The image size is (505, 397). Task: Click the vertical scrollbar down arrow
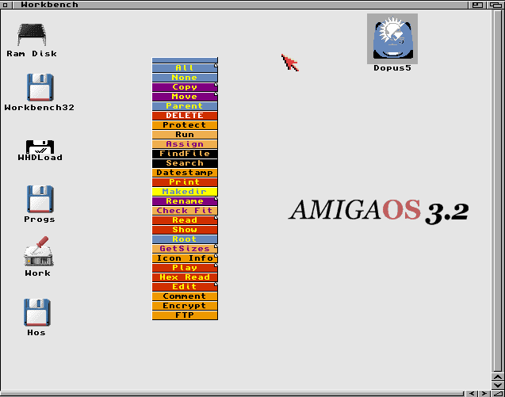point(498,385)
